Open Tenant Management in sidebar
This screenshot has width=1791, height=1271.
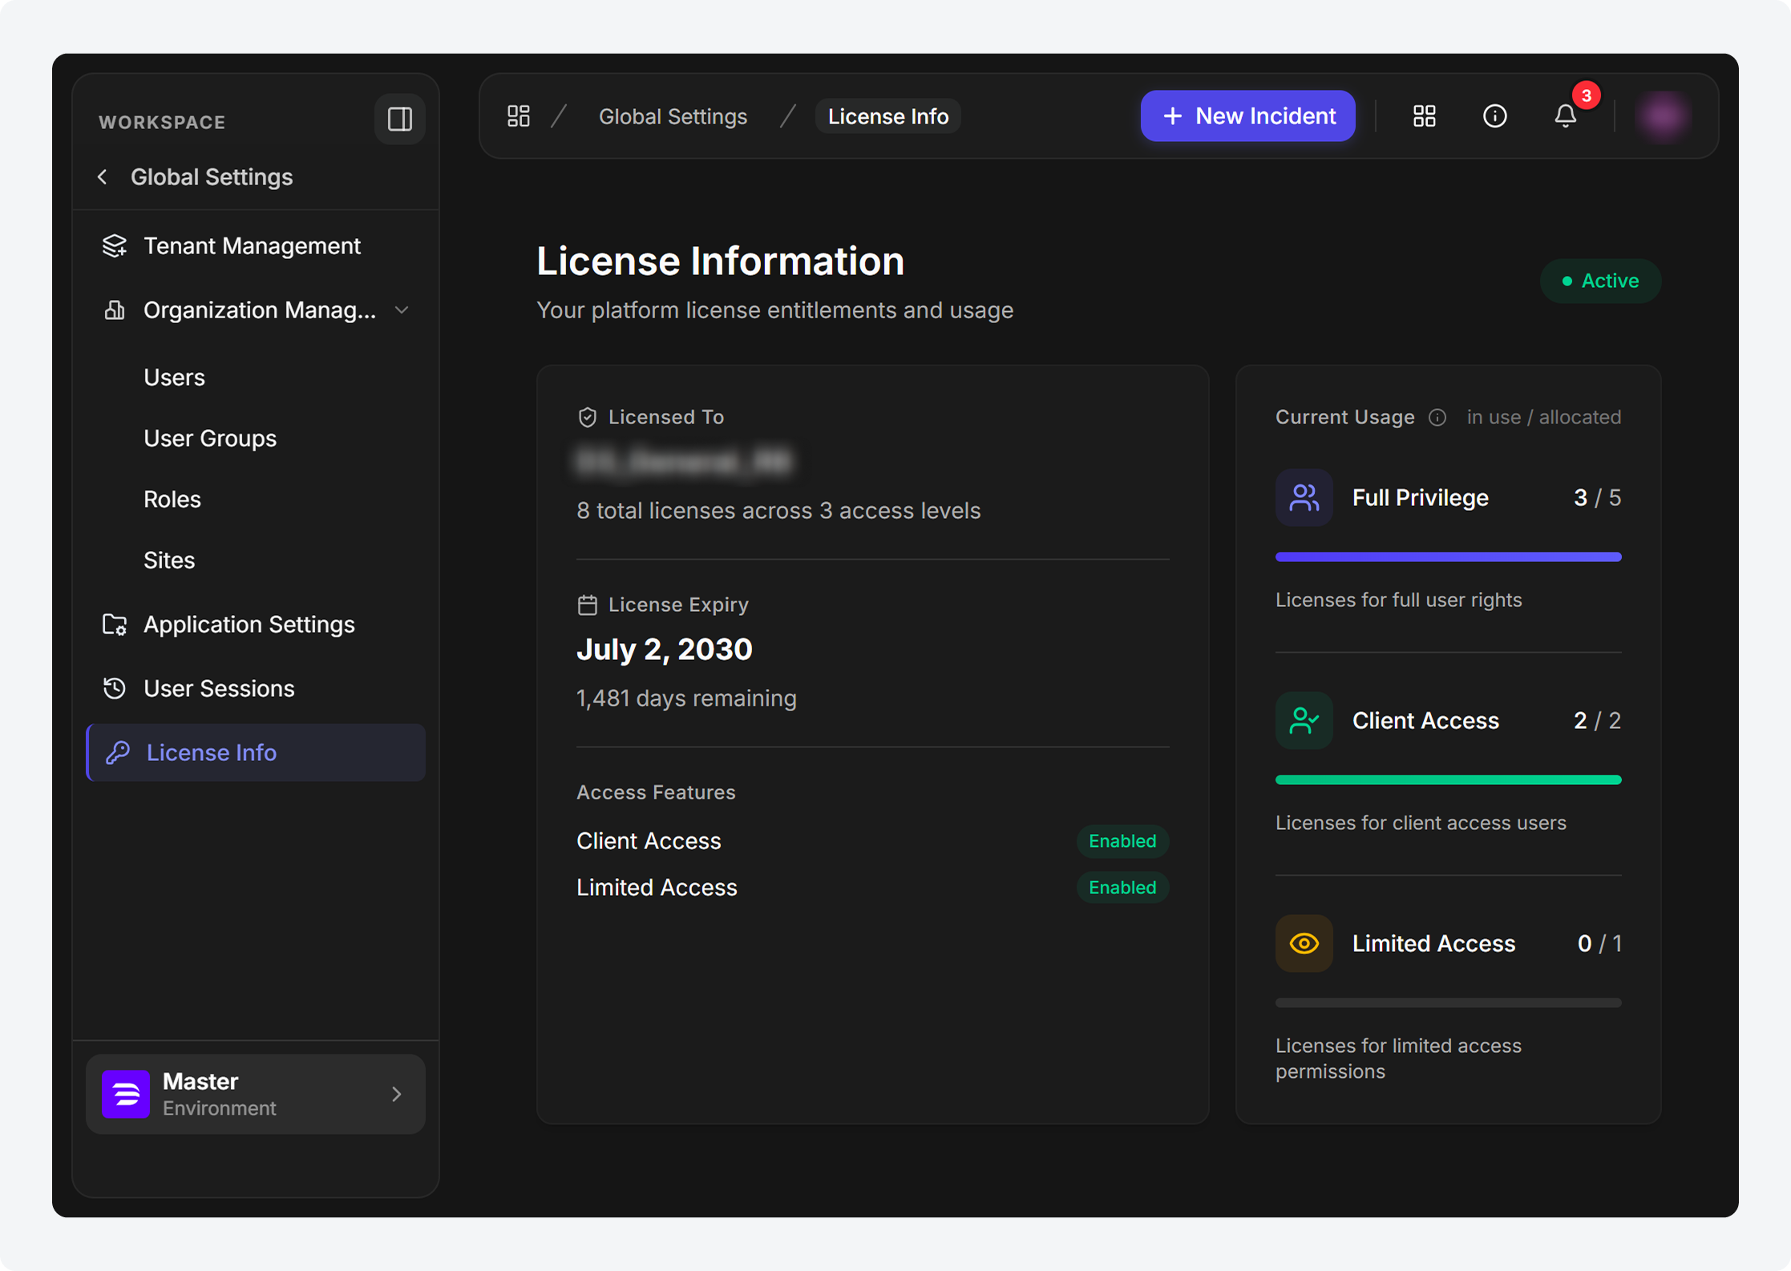tap(255, 245)
